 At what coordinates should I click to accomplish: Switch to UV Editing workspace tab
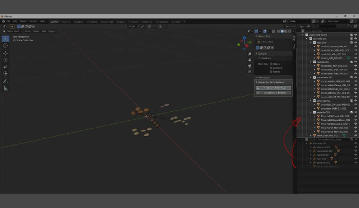point(91,22)
